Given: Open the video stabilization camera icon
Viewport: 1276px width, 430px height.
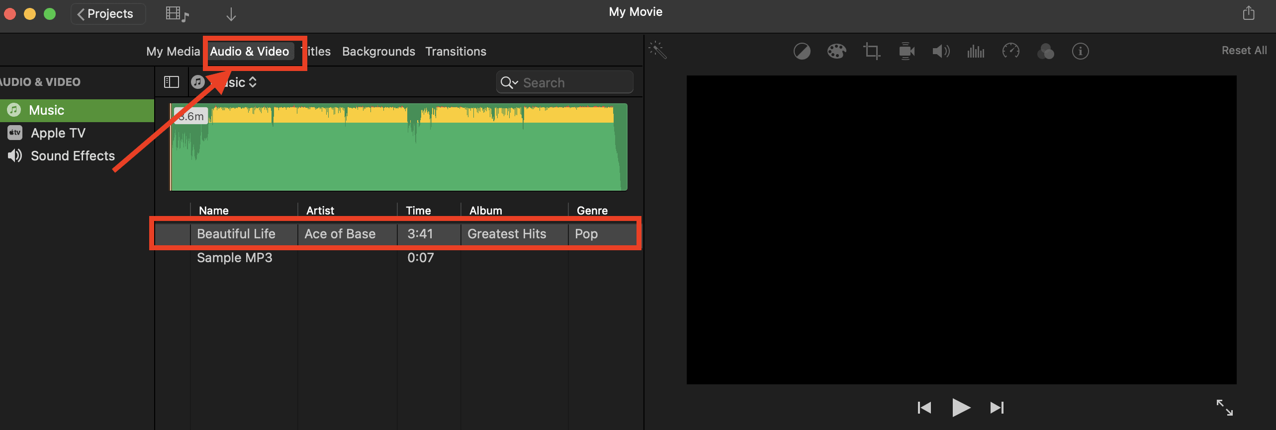Looking at the screenshot, I should click(907, 51).
